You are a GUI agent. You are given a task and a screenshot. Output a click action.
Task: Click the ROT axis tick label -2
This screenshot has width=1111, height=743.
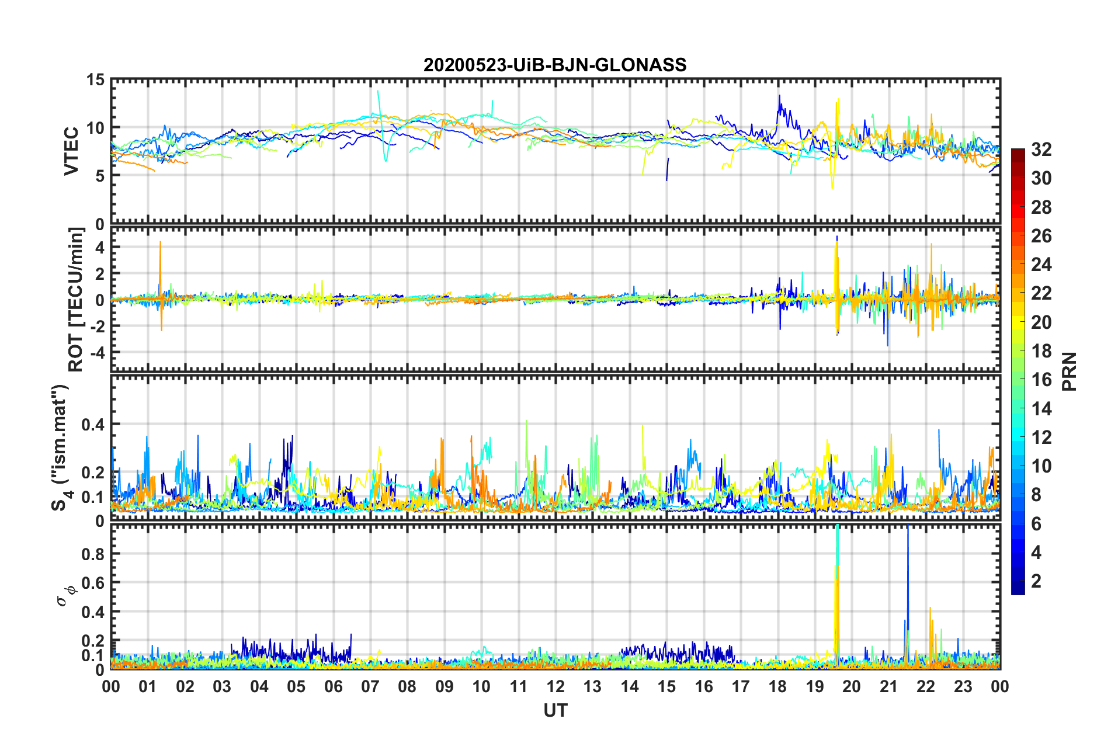pyautogui.click(x=97, y=327)
